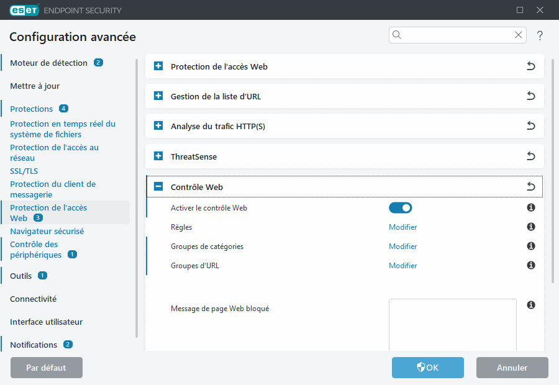Click inside the blocked page message box

pyautogui.click(x=452, y=323)
